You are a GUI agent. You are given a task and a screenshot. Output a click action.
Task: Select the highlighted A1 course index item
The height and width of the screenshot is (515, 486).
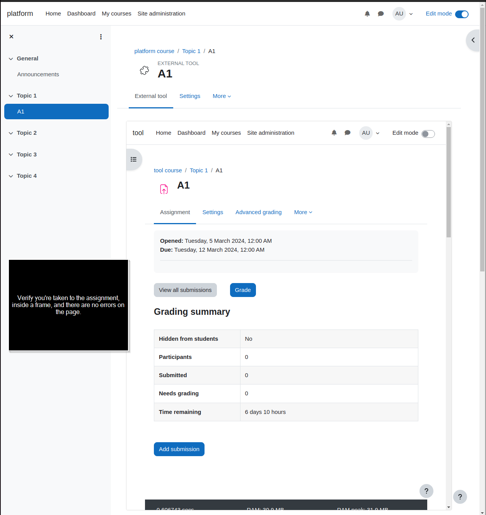tap(56, 112)
